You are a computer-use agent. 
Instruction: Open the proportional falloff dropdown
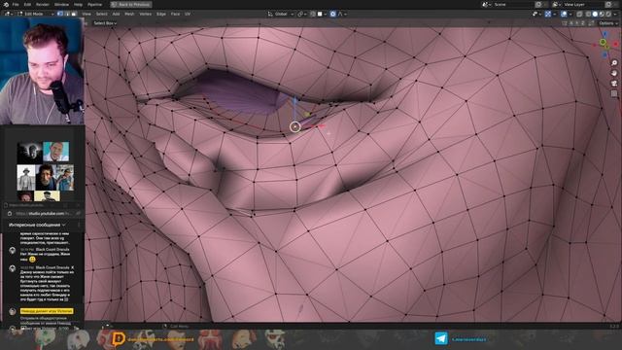click(342, 14)
